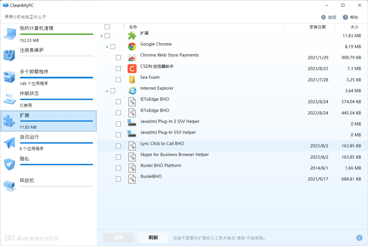Click the 自动运行 blue progress bar

[56, 143]
